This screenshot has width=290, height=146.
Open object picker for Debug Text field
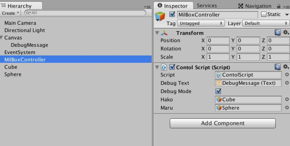coord(287,83)
